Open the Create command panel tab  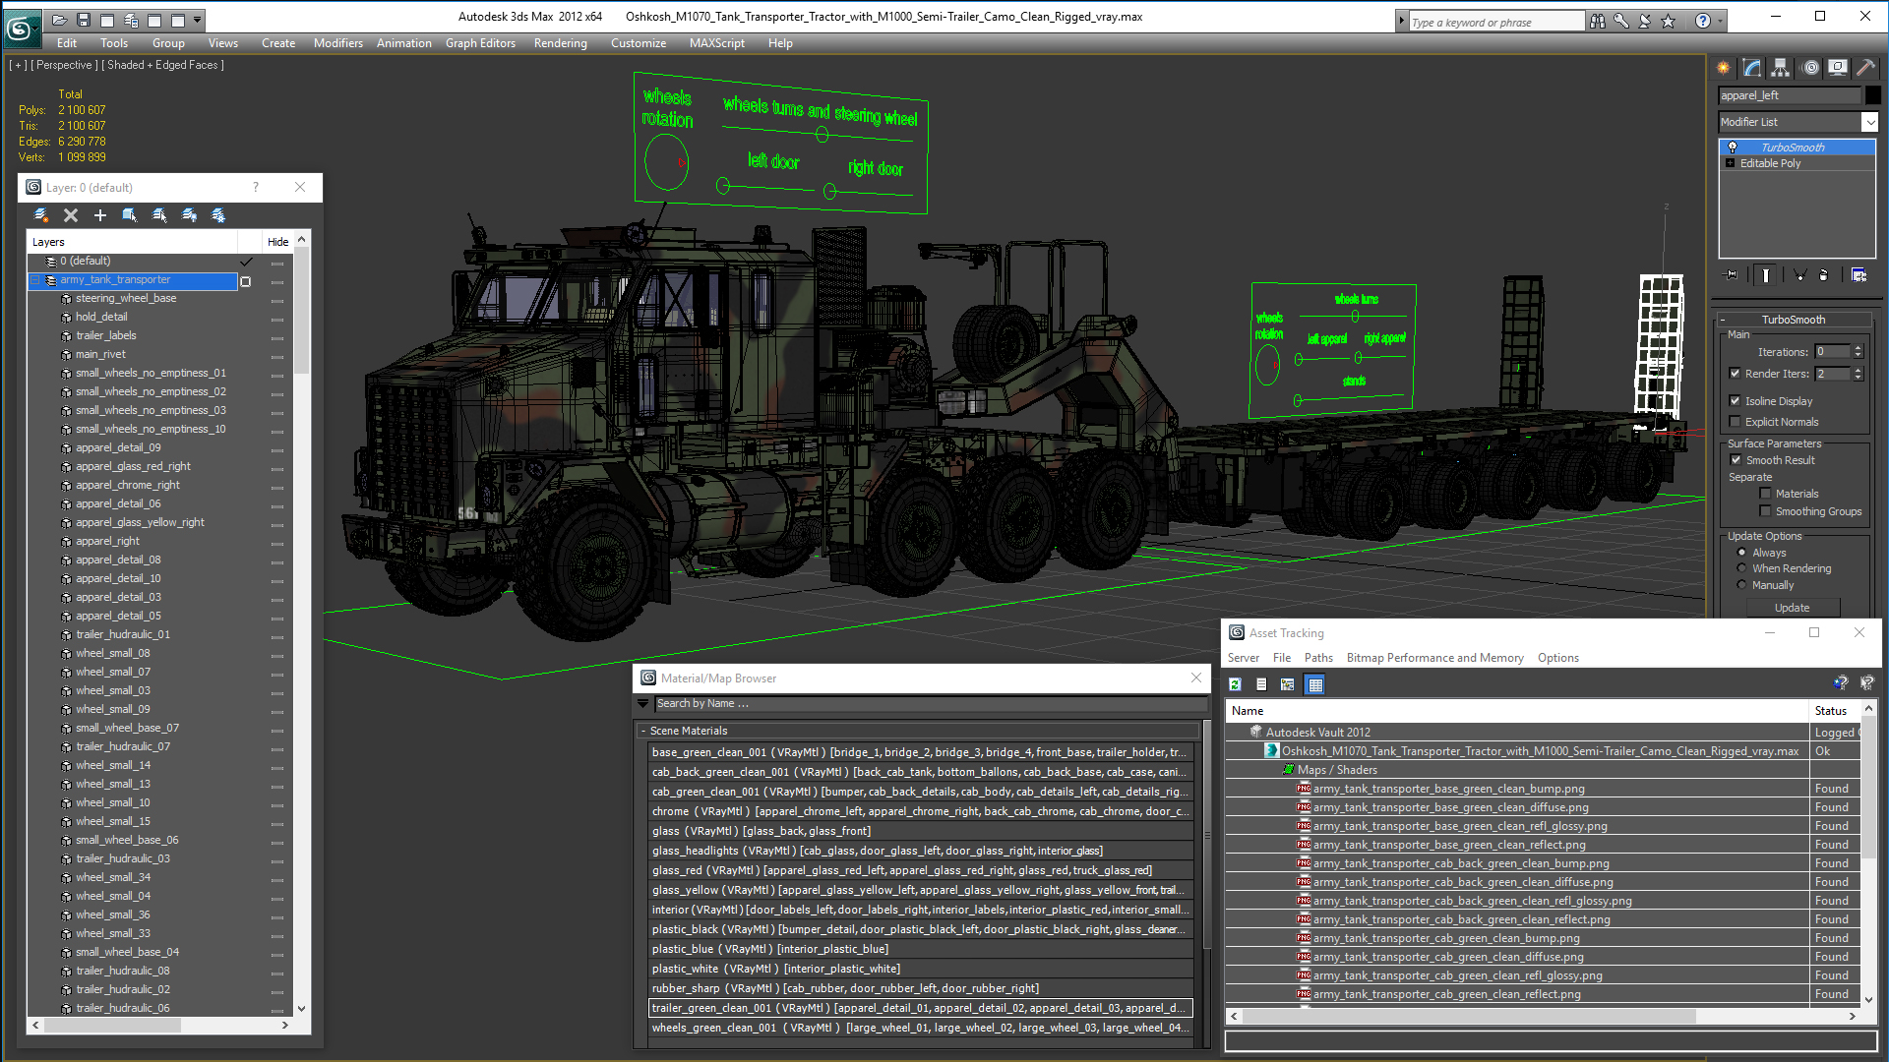[1724, 68]
